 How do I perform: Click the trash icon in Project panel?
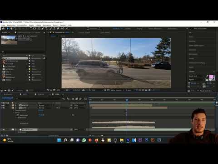pyautogui.click(x=27, y=91)
